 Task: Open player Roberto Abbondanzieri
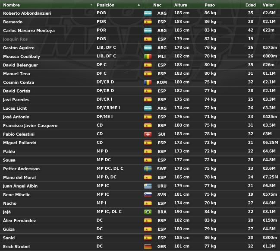coord(27,13)
